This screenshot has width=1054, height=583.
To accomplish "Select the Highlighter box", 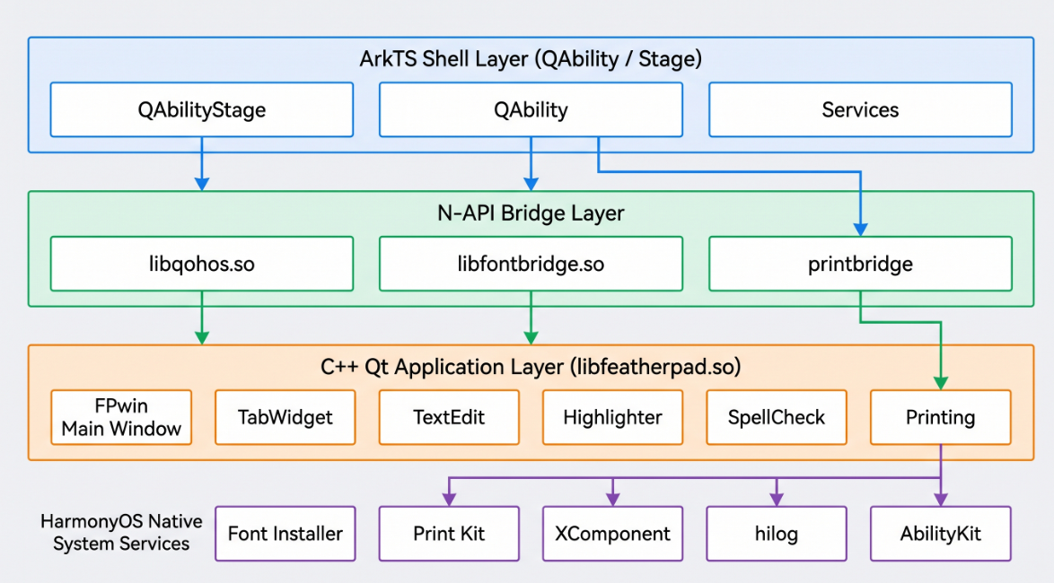I will pos(612,417).
